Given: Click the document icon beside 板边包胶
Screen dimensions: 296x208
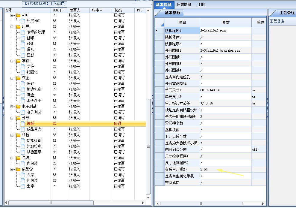Looking at the screenshot, I should 23,89.
